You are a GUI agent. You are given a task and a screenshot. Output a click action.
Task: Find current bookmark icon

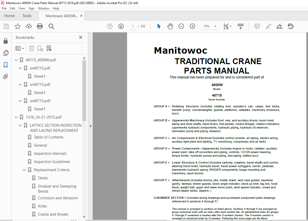(x=49, y=48)
